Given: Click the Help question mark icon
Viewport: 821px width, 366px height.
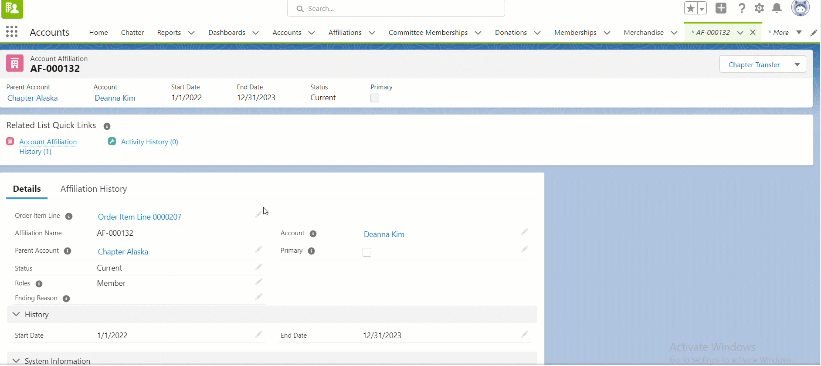Looking at the screenshot, I should click(x=742, y=8).
